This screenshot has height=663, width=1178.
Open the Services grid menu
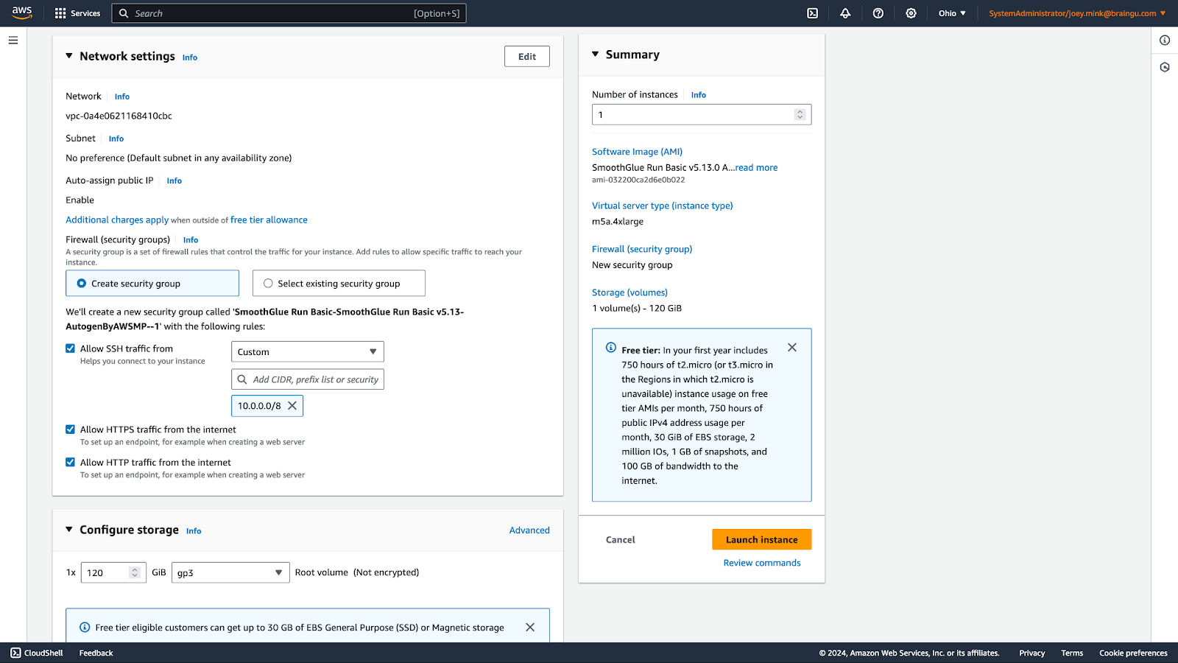point(77,13)
